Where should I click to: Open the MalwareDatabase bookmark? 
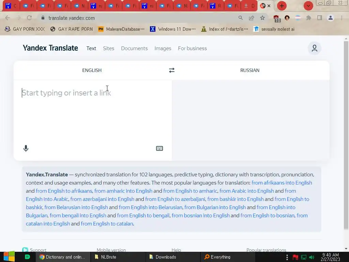121,29
